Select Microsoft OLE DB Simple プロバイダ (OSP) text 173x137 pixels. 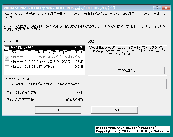click(x=40, y=62)
